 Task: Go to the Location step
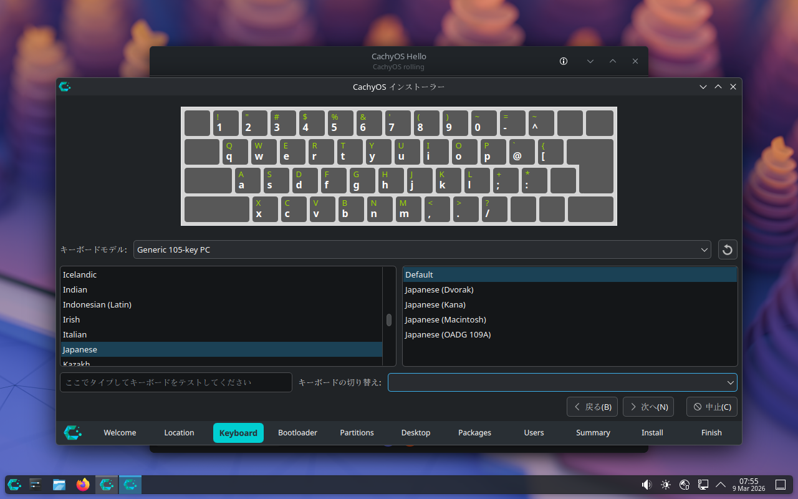pyautogui.click(x=179, y=433)
